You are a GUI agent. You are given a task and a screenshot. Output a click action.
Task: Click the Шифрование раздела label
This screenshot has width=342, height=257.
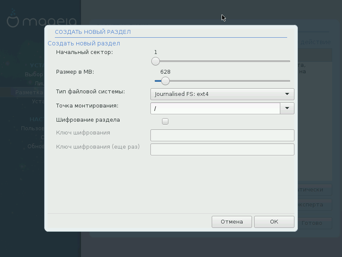(x=88, y=120)
